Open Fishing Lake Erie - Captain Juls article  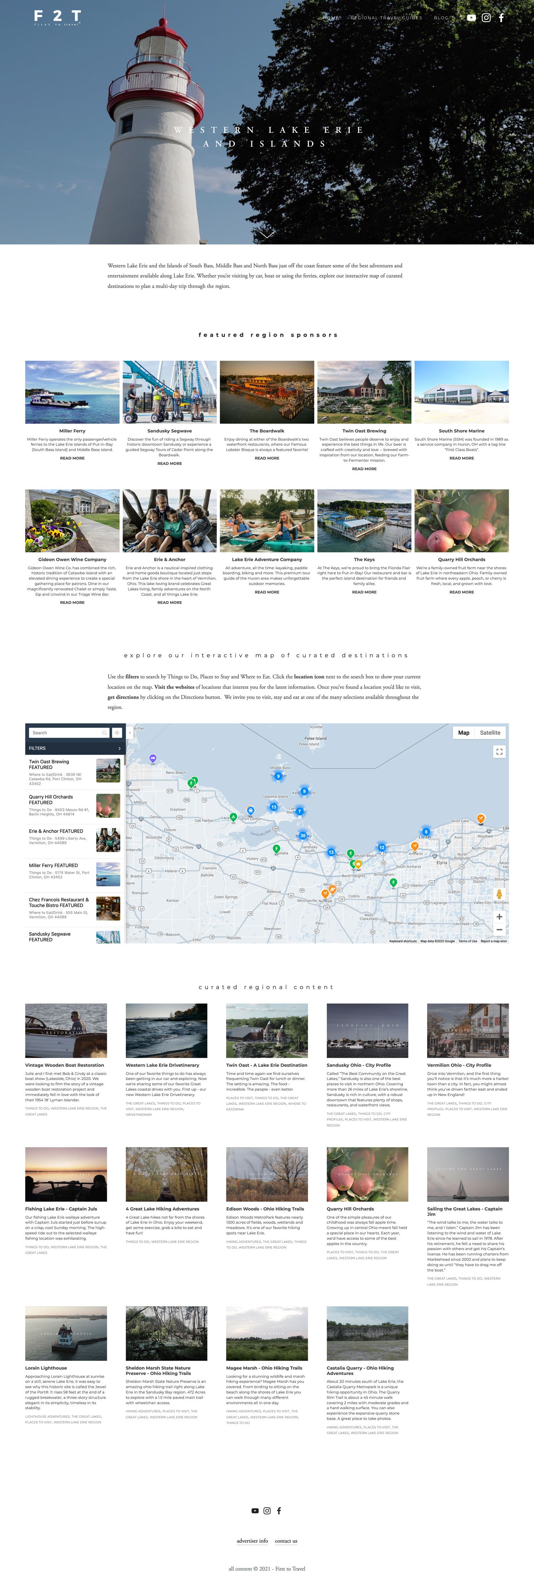tap(61, 1209)
